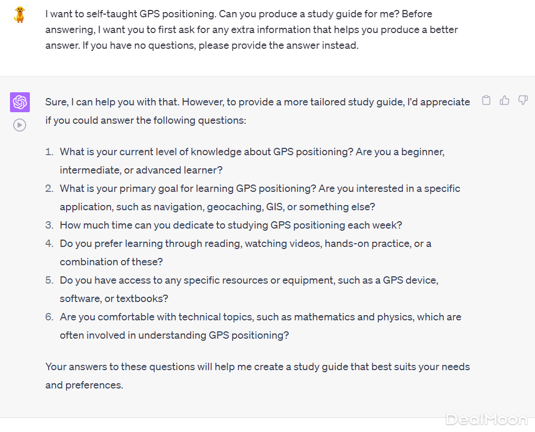Mark the response with thumbs down

coord(522,100)
